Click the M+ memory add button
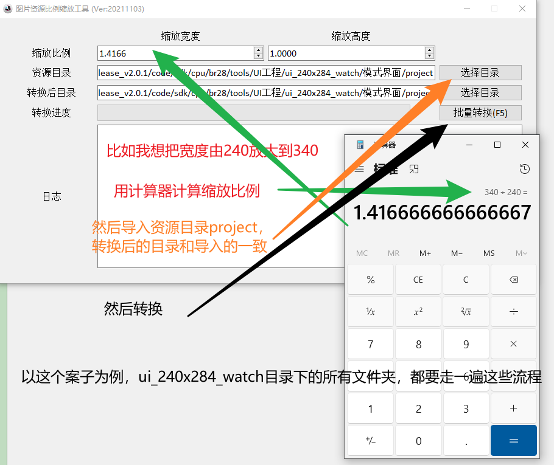Viewport: 554px width, 465px height. [425, 253]
